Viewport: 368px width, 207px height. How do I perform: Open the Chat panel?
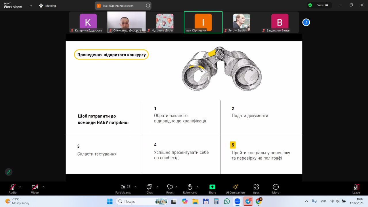149,189
